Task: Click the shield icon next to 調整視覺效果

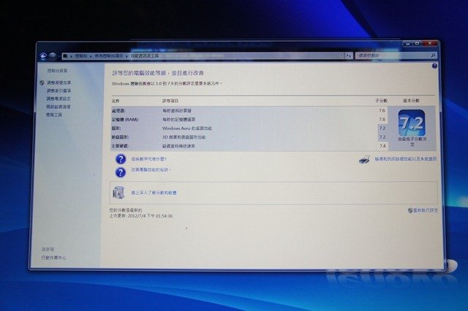Action: coord(42,82)
